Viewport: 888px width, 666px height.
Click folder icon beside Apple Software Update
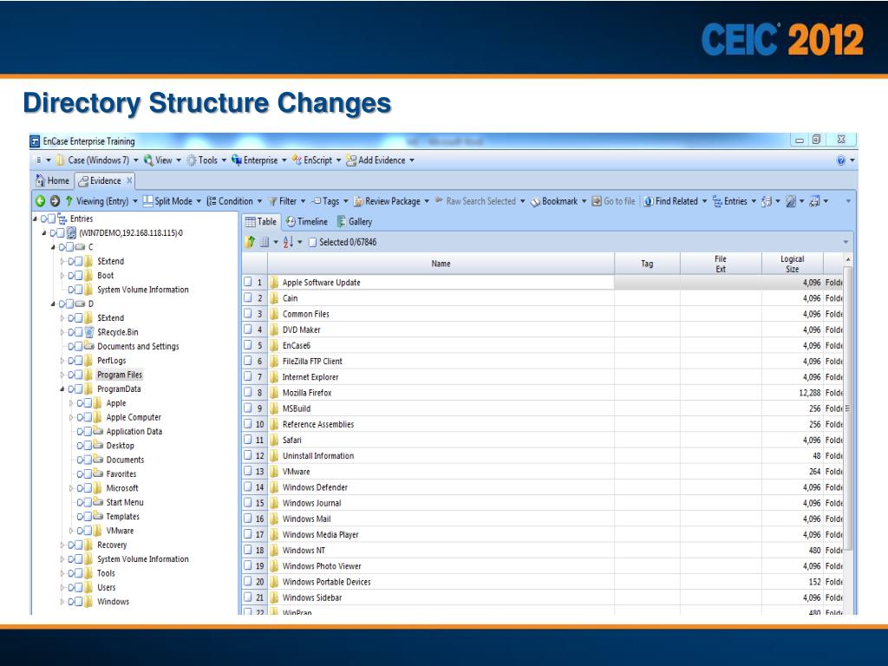274,283
